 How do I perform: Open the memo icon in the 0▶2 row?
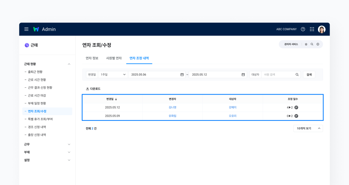(296, 116)
